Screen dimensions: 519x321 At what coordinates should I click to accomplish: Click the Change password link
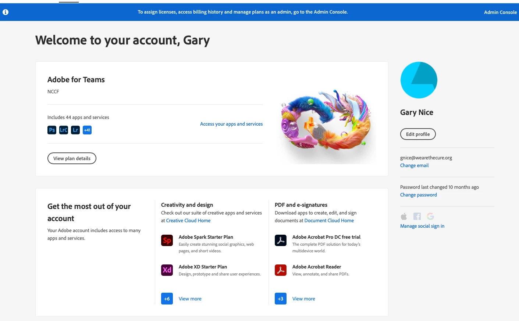coord(419,195)
